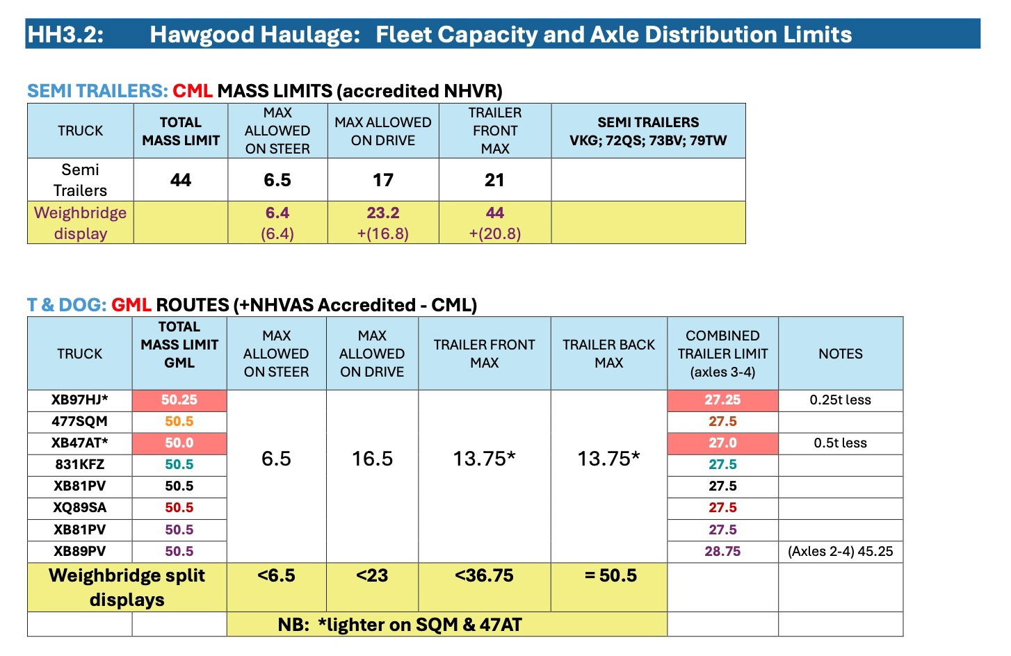Click the XQ89SA truck cell
Image resolution: width=1011 pixels, height=656 pixels.
click(80, 508)
